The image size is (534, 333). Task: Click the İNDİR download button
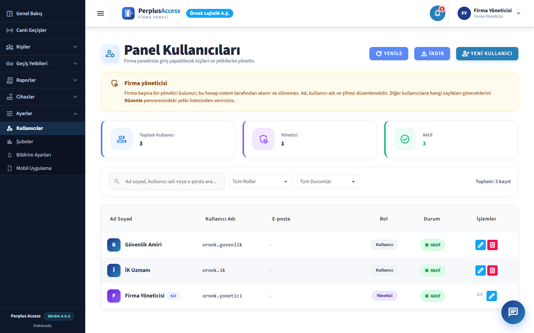[432, 54]
